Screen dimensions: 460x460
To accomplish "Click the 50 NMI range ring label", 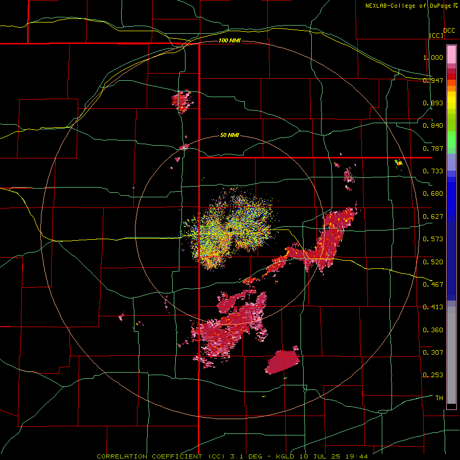I will click(229, 135).
